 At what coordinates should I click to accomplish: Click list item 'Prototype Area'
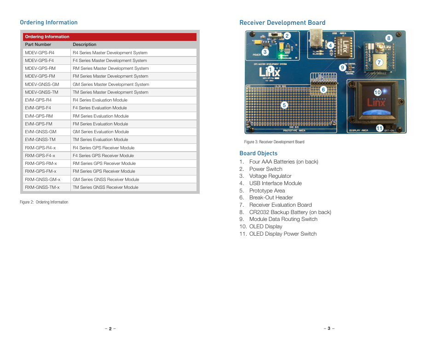(x=267, y=190)
